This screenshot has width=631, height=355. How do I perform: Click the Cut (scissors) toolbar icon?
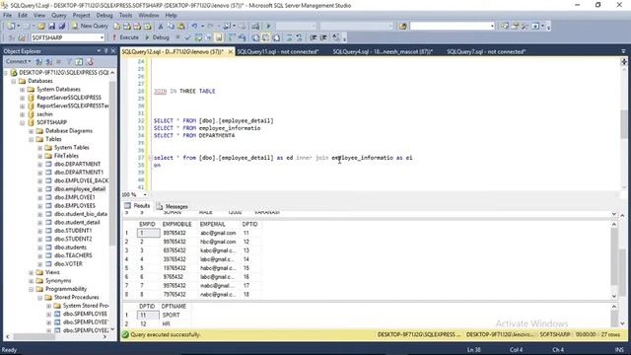160,27
